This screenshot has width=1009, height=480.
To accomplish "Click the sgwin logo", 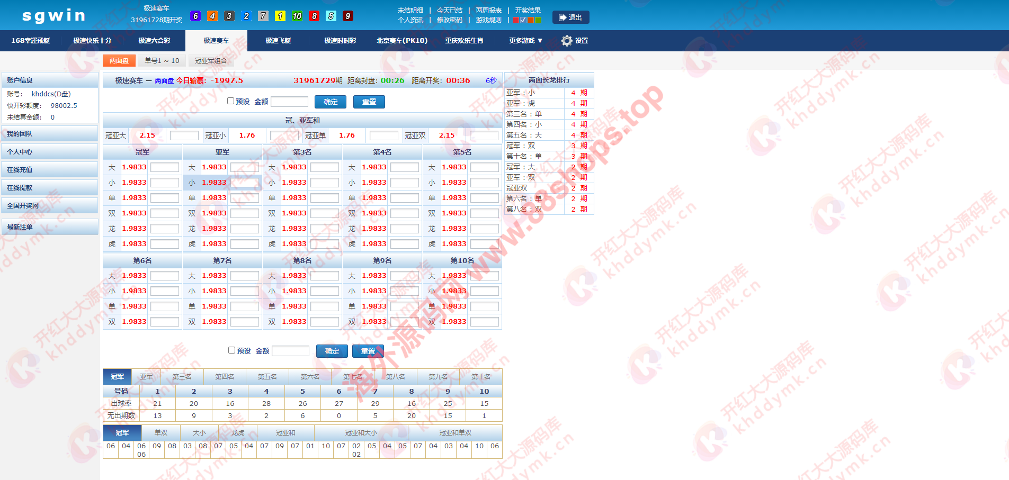I will point(53,16).
